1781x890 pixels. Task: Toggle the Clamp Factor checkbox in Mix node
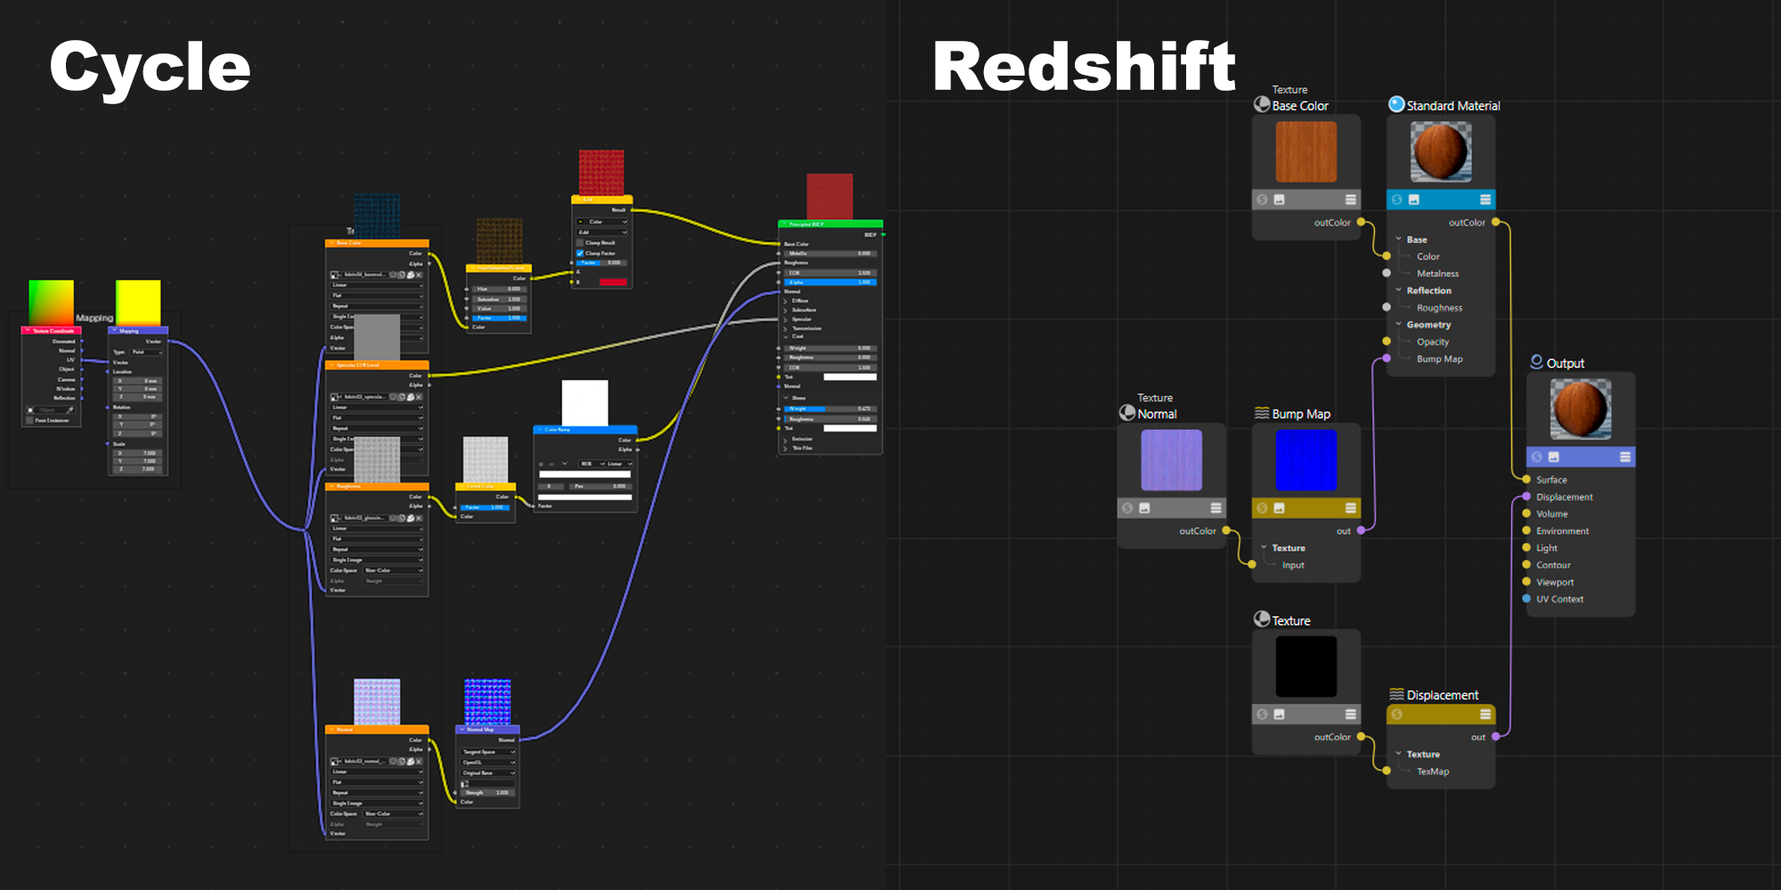pos(580,253)
